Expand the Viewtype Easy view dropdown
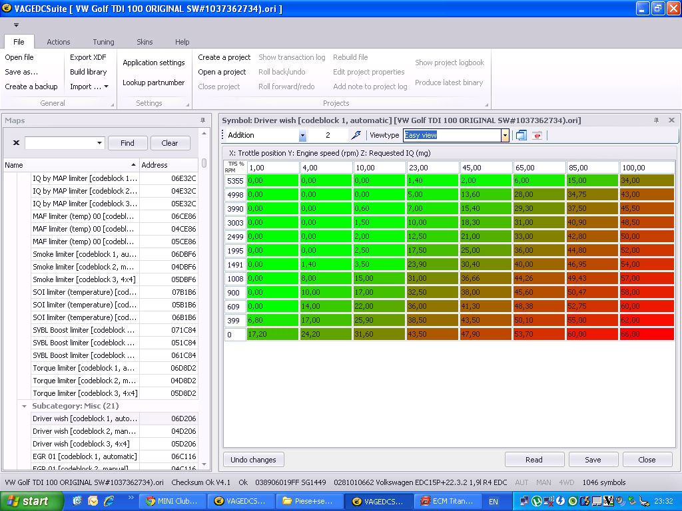This screenshot has width=682, height=511. click(x=505, y=135)
